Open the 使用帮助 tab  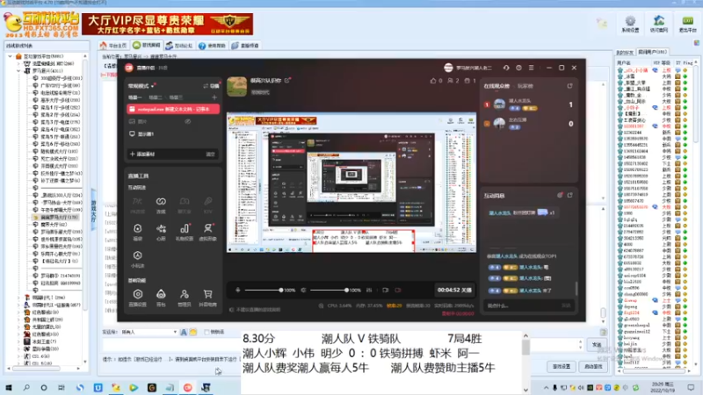pyautogui.click(x=212, y=46)
